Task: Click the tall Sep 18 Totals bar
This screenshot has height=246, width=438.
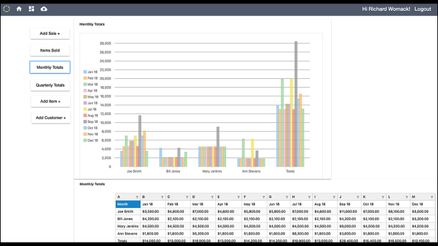Action: (x=296, y=104)
